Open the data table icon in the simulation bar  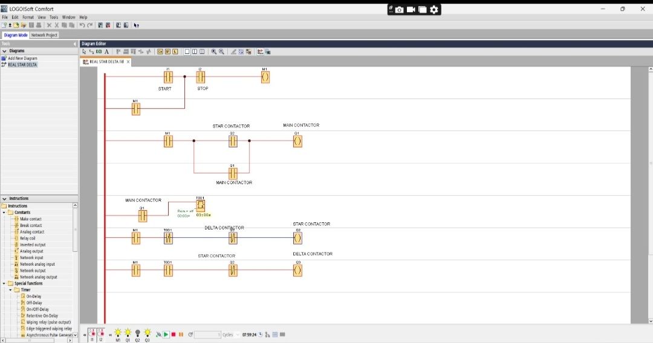(275, 335)
